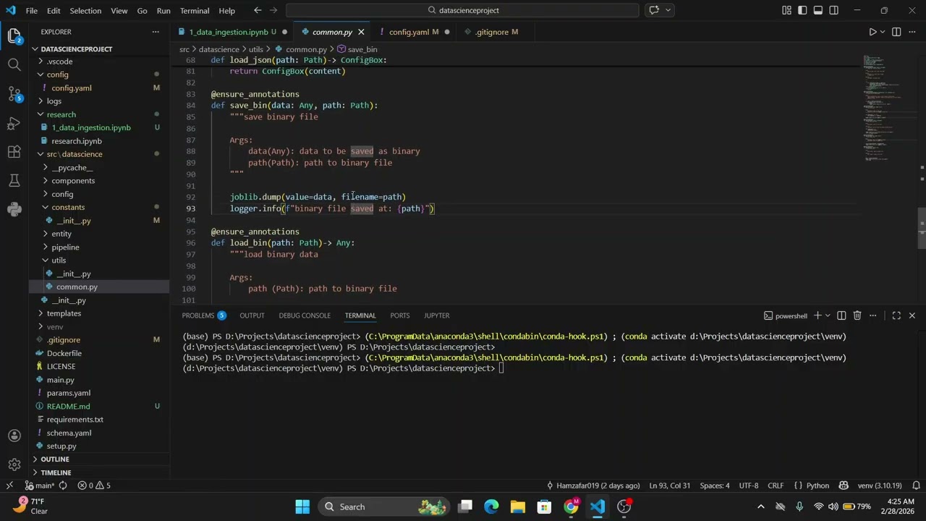Image resolution: width=926 pixels, height=521 pixels.
Task: Open the DEBUG CONSOLE panel tab
Action: click(x=305, y=315)
